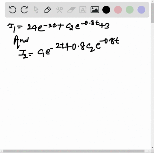Pick the eraser tool
The image size is (154, 153).
tap(71, 10)
